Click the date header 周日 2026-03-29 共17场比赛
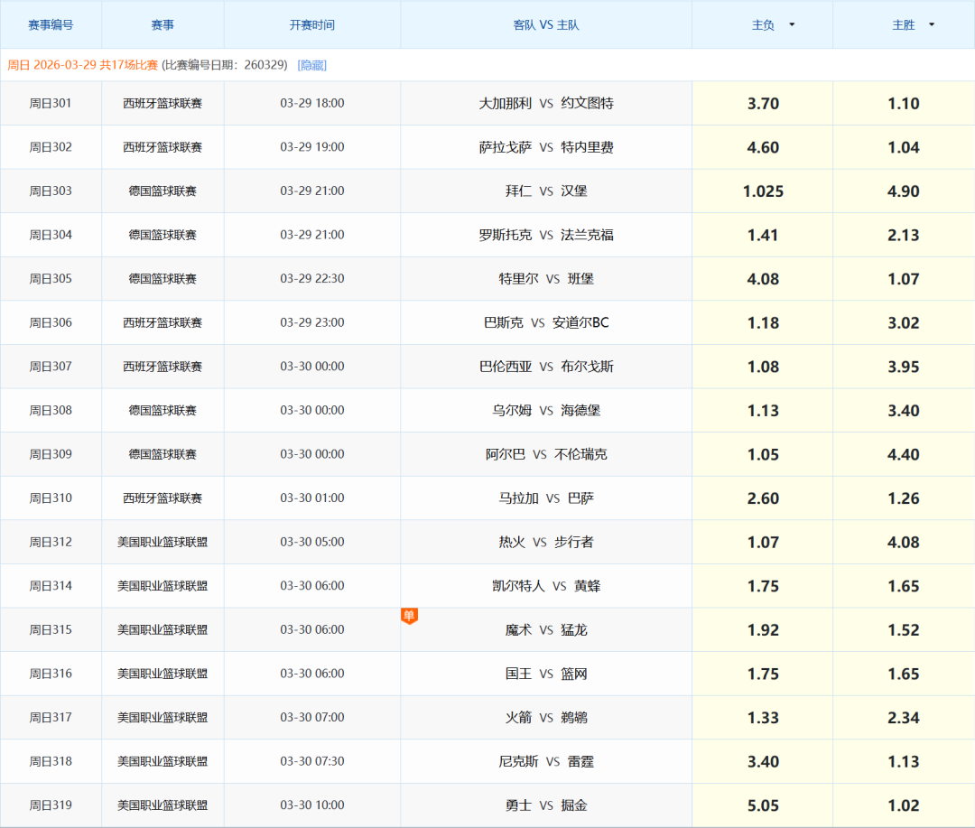This screenshot has width=975, height=828. click(83, 65)
